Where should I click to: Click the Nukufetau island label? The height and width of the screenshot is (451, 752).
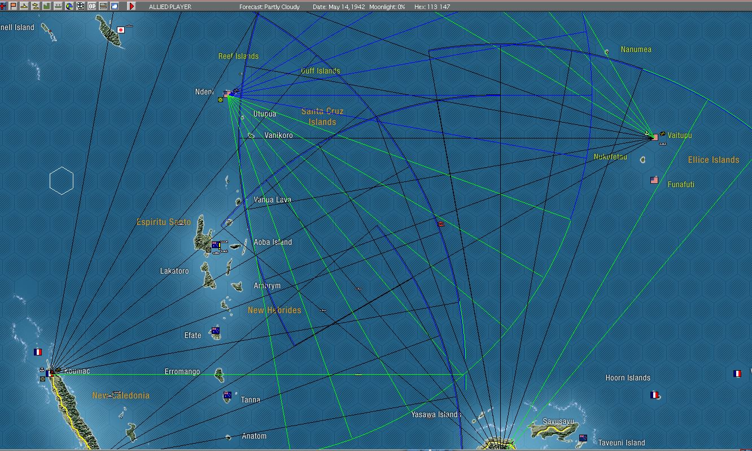pos(610,157)
